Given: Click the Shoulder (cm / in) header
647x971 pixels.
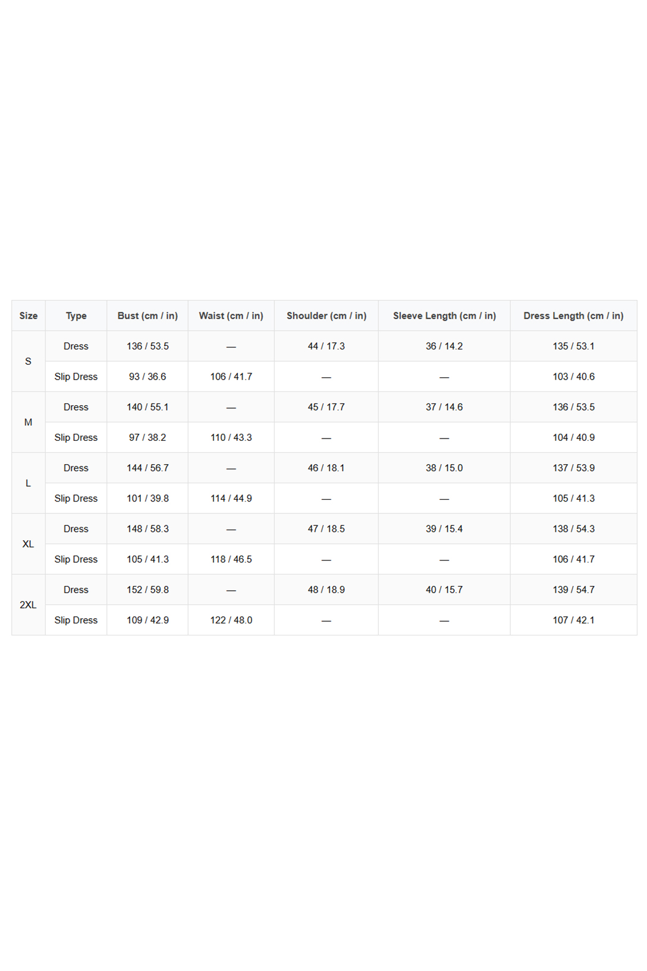Looking at the screenshot, I should tap(326, 316).
